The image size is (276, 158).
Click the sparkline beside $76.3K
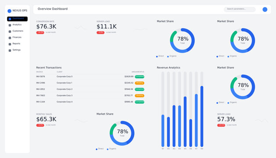81,28
